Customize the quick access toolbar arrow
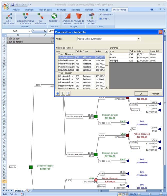 [30, 4]
